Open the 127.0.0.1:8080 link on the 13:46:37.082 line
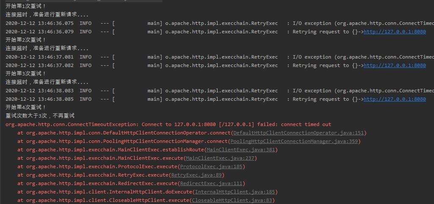This screenshot has height=204, width=434. pyautogui.click(x=395, y=65)
